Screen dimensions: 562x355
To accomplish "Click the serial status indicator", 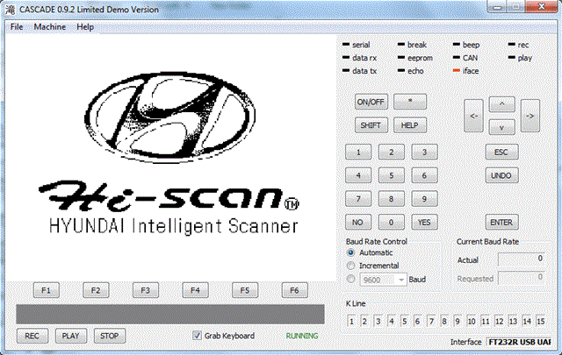I will [x=346, y=45].
